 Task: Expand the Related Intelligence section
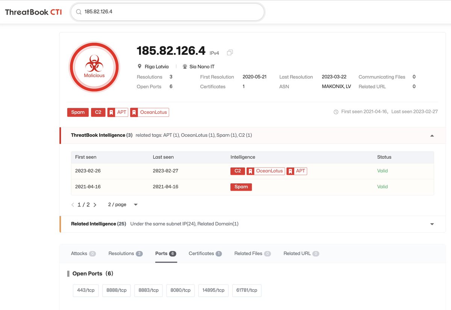[432, 224]
